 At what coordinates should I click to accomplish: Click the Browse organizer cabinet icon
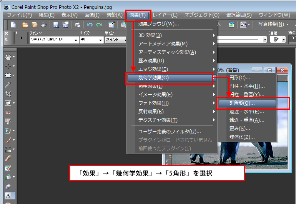coord(35,25)
